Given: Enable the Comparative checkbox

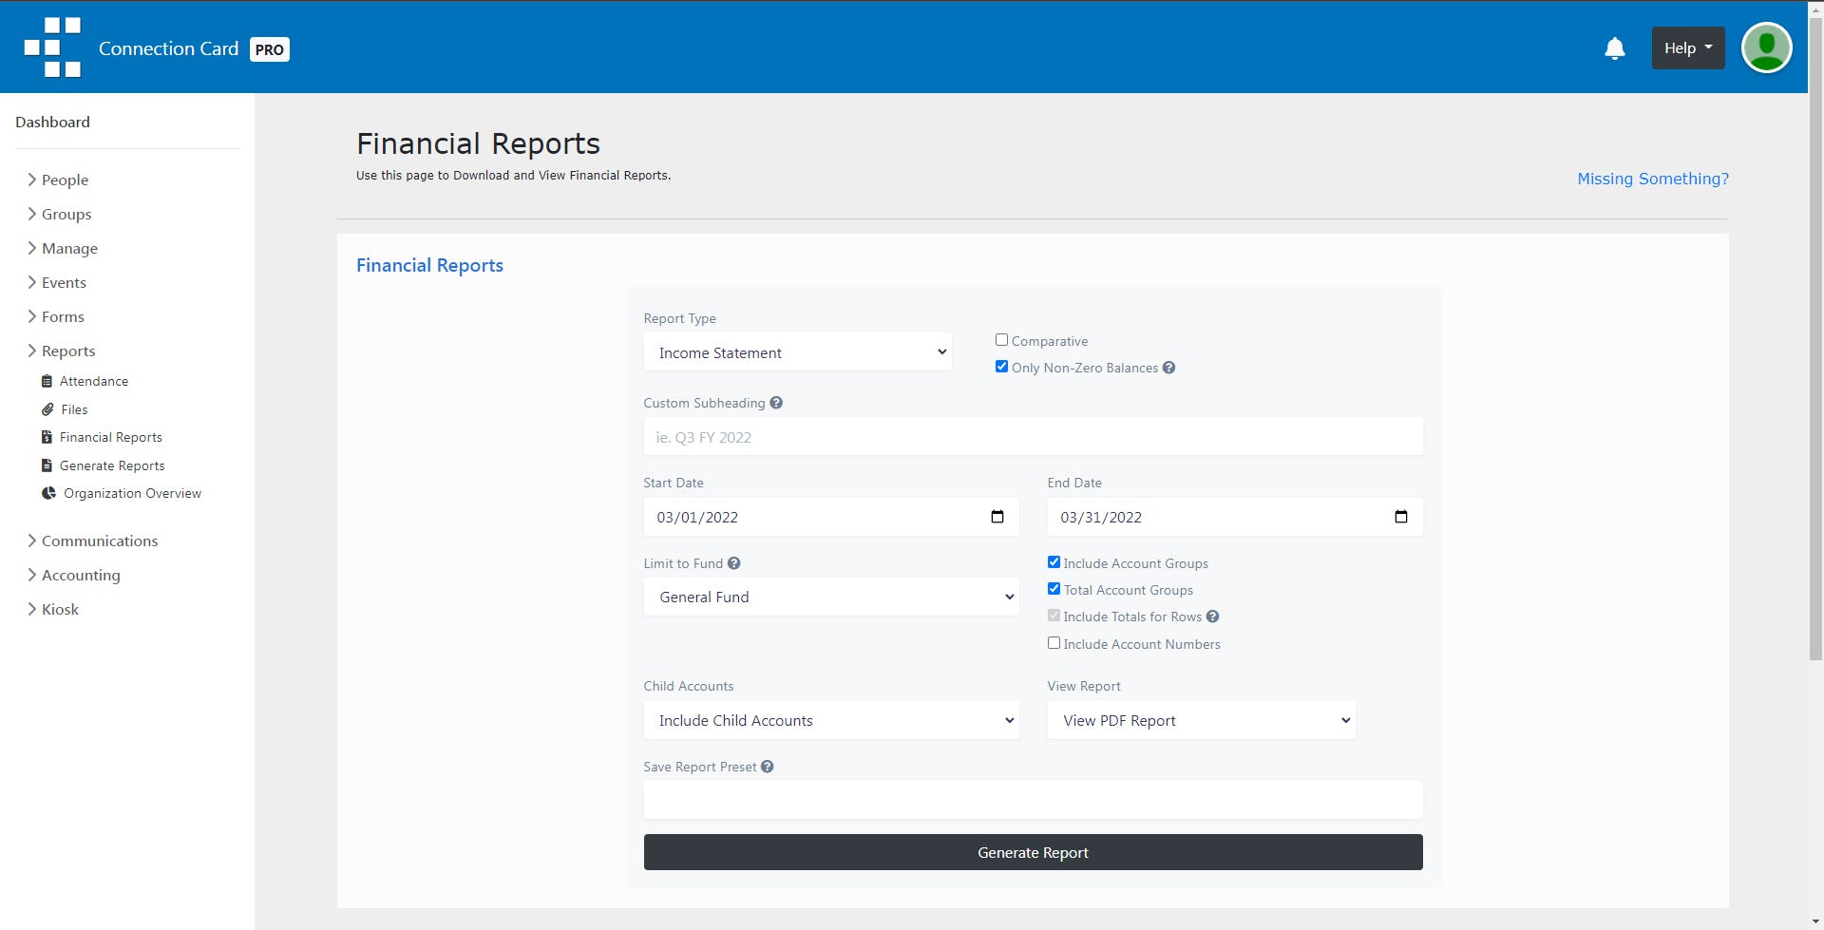Looking at the screenshot, I should 1001,338.
